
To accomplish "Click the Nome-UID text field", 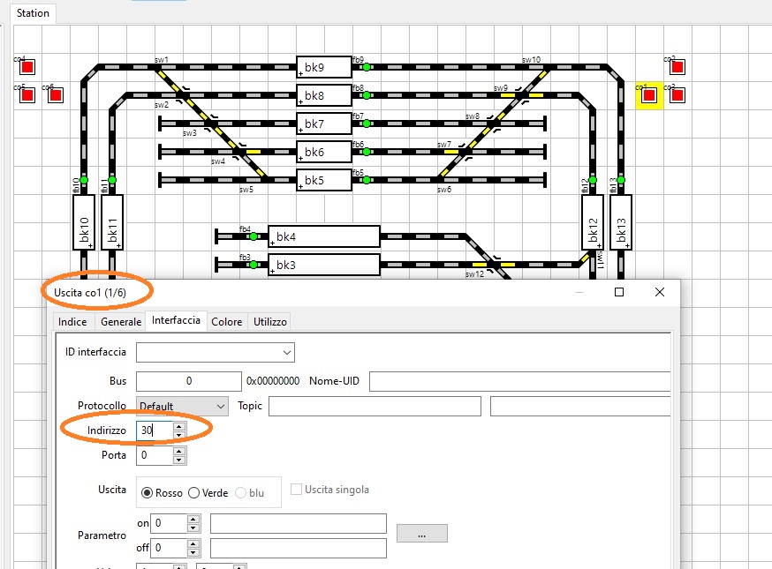I will coord(519,381).
